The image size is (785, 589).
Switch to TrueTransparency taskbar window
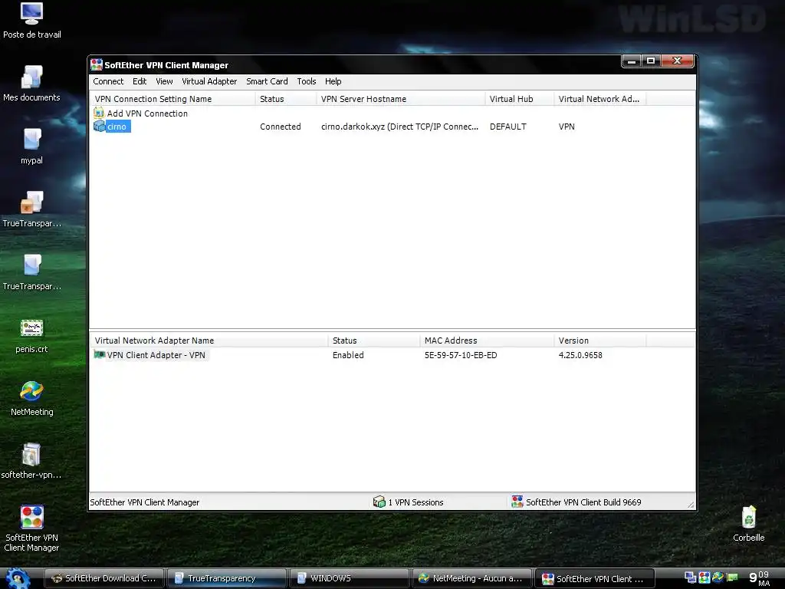pyautogui.click(x=227, y=578)
